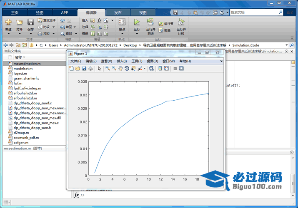Select the rotate 3D tool in Figure
The image size is (298, 208).
click(127, 69)
